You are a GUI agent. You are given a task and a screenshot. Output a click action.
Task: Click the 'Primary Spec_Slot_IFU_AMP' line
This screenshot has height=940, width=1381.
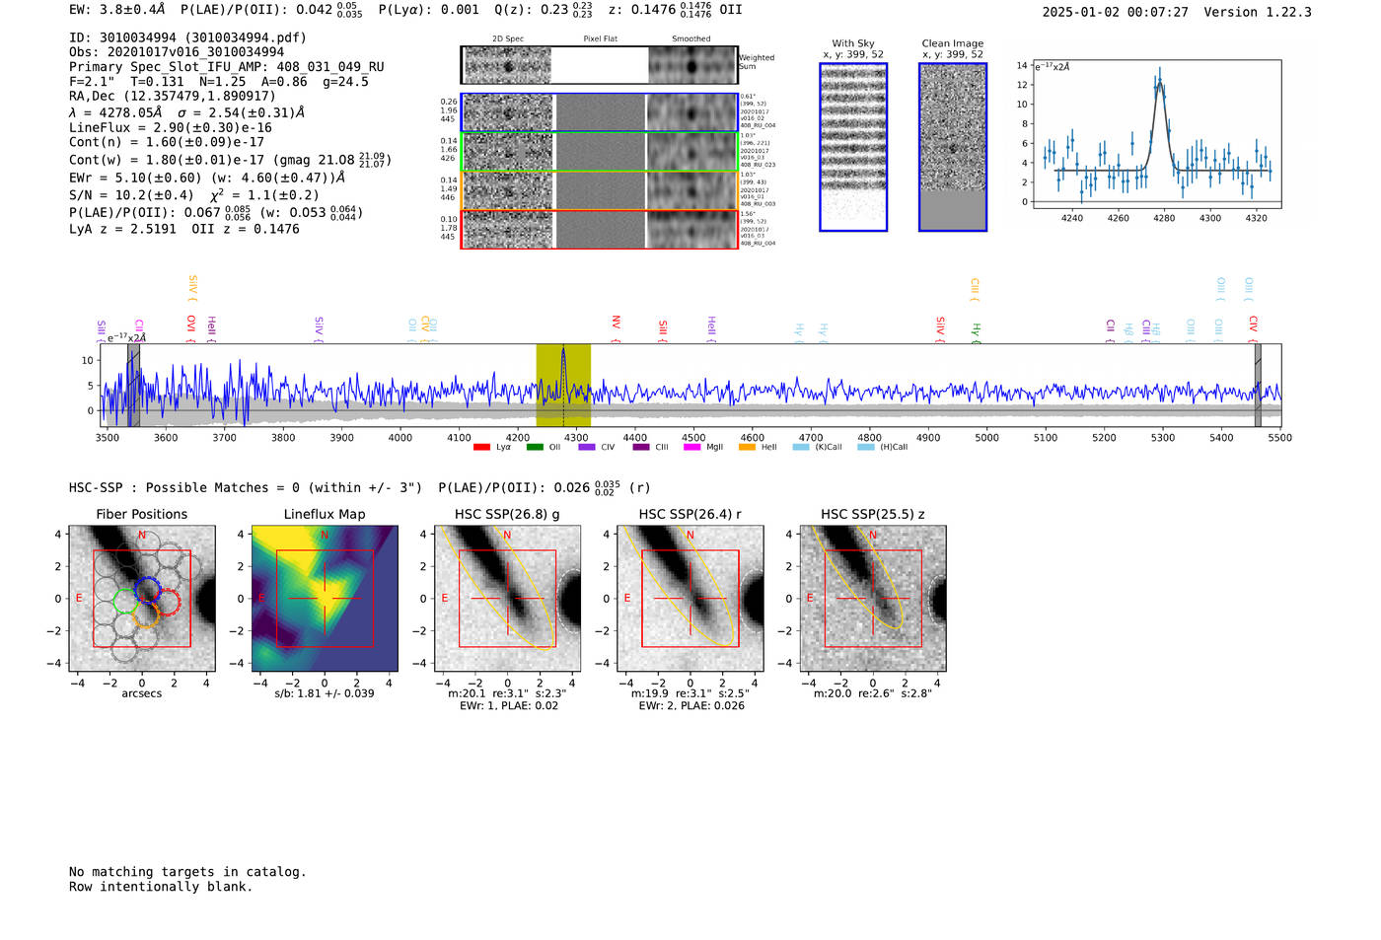(x=227, y=67)
